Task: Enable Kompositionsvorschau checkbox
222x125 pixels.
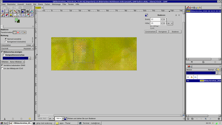Action: 4,55
